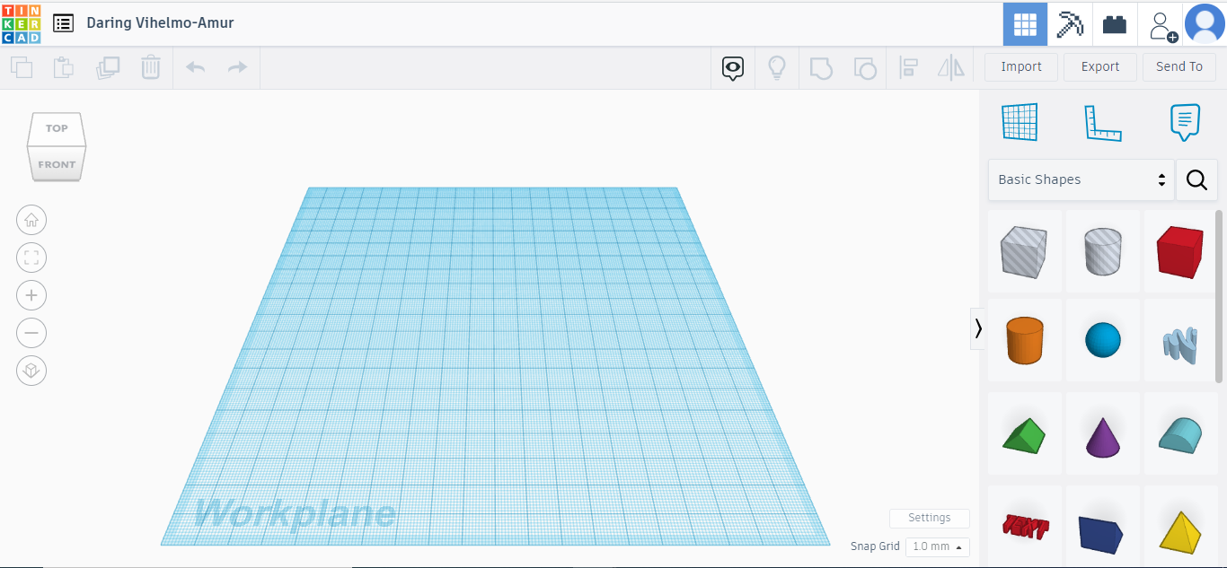1227x568 pixels.
Task: Click the Mirror tool icon
Action: (950, 67)
